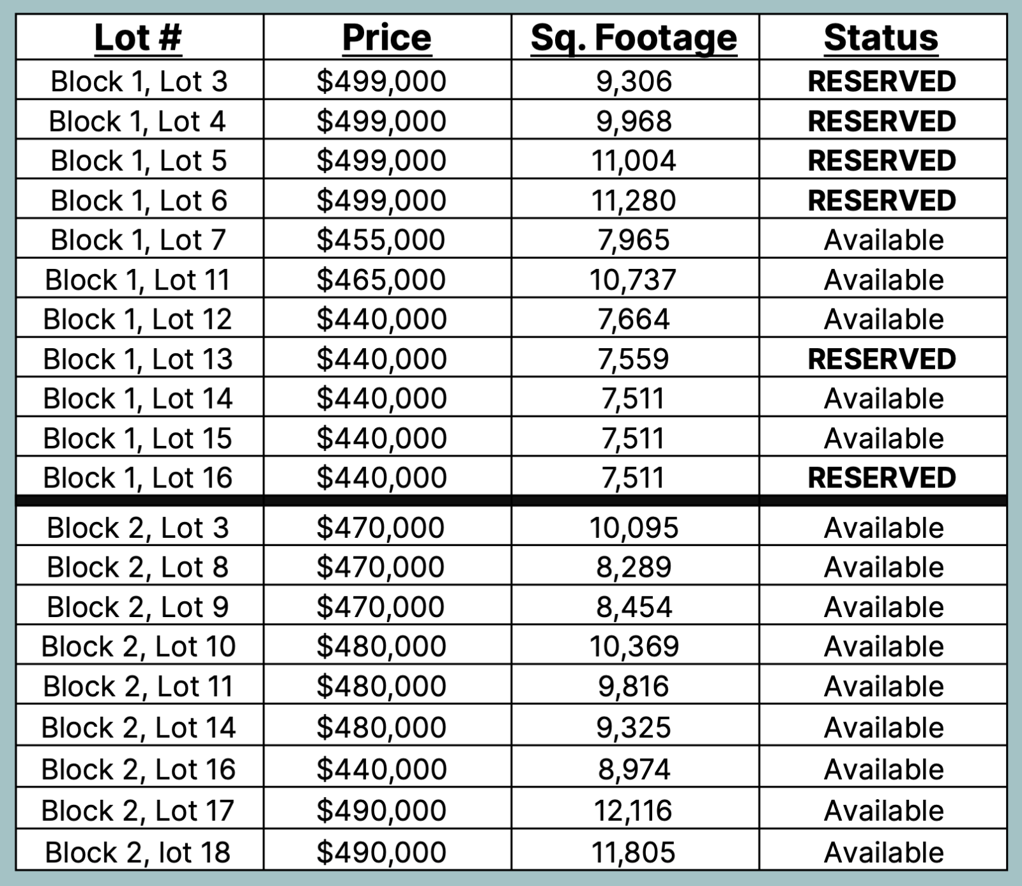This screenshot has height=886, width=1022.
Task: Click the 7,559 square footage cell
Action: (x=634, y=359)
